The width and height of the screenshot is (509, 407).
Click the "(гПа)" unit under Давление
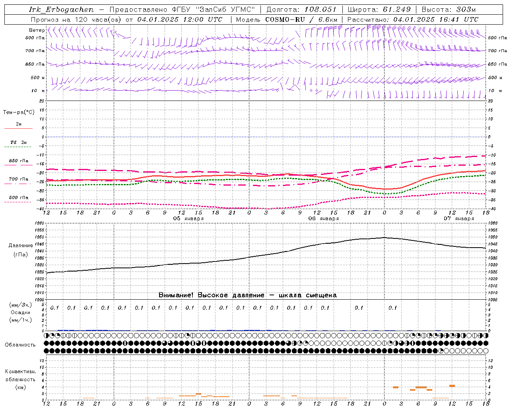click(21, 255)
